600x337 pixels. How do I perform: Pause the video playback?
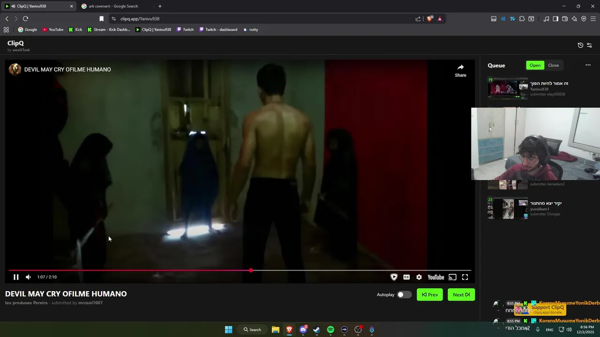coord(16,277)
